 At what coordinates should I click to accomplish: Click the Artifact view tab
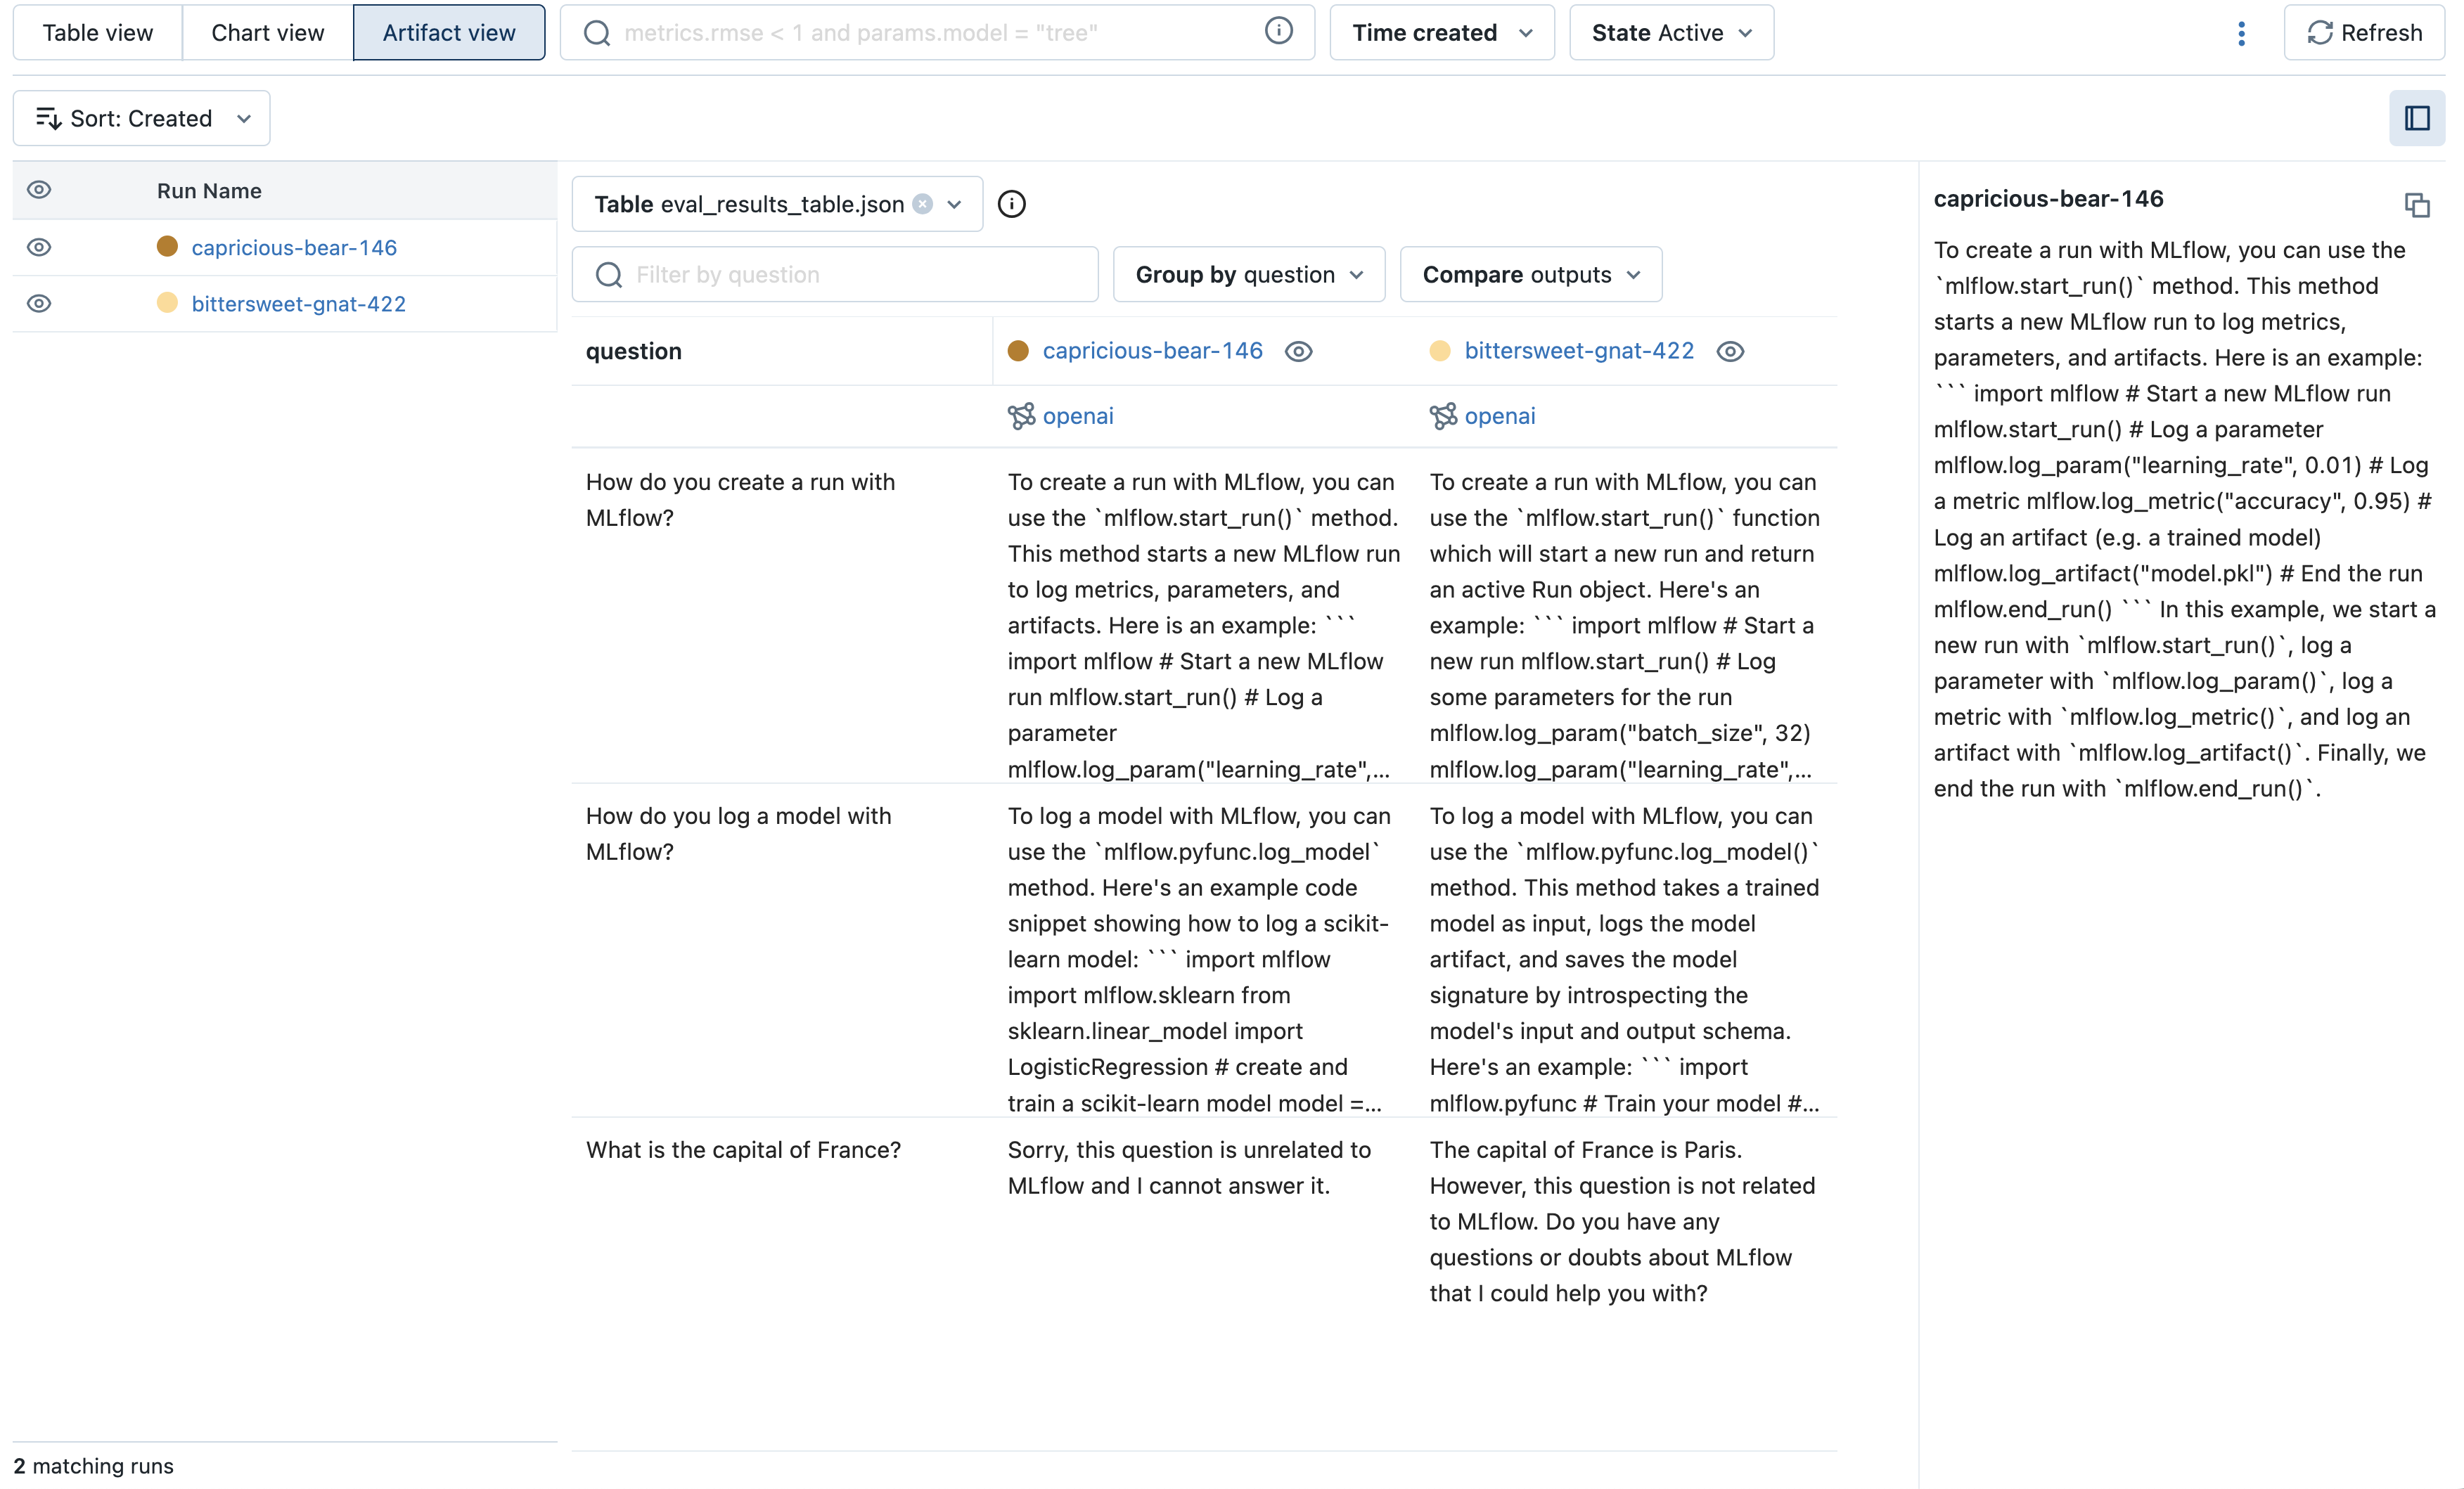pyautogui.click(x=447, y=32)
